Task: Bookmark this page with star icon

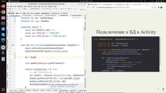Action: pos(155,7)
